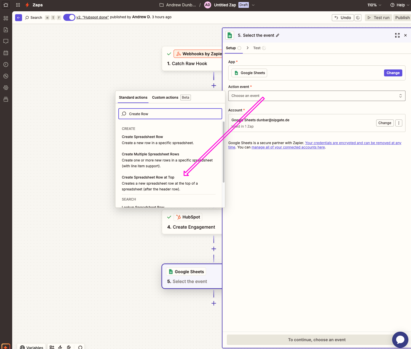
Task: Click the lightning bolt bottom toolbar icon
Action: point(60,347)
